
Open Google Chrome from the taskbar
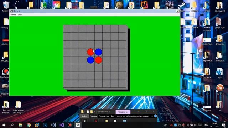point(29,125)
